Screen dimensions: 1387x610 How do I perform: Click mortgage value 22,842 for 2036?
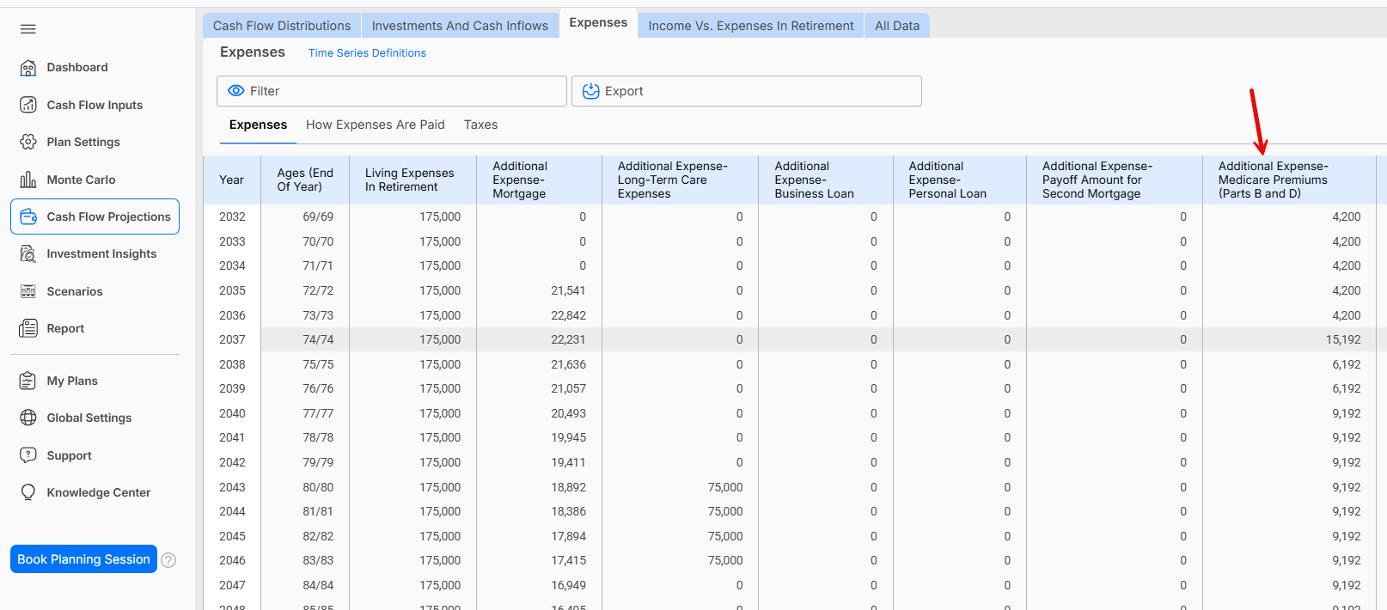pyautogui.click(x=568, y=315)
